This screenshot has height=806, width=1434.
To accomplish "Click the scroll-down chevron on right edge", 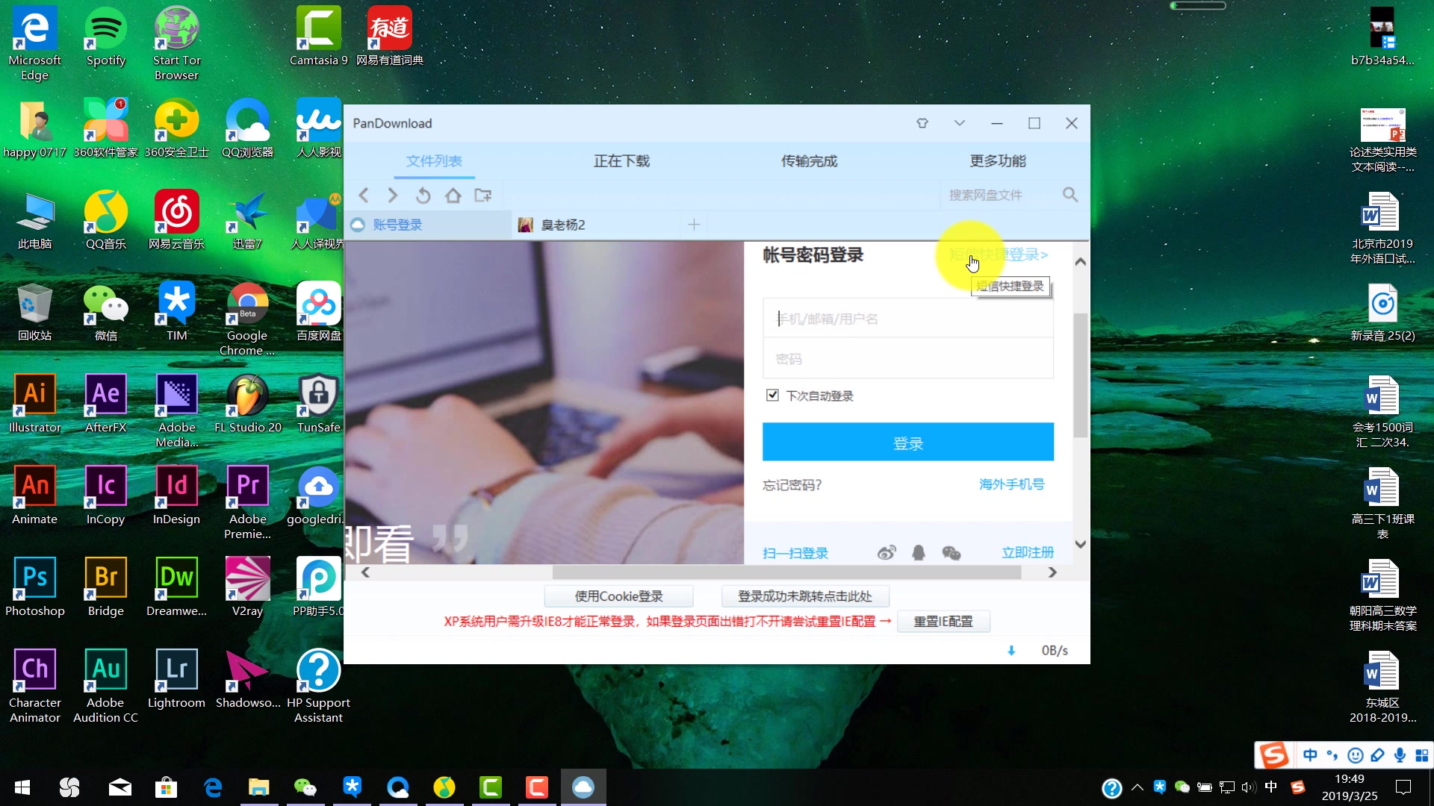I will click(x=1081, y=544).
